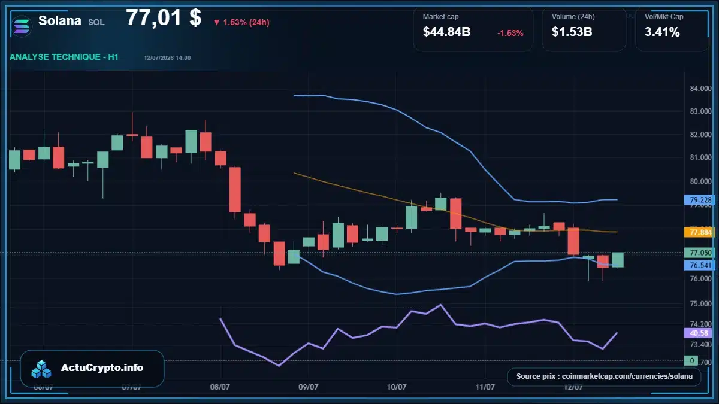This screenshot has height=404, width=719.
Task: Click the $1.53B volume value
Action: (x=572, y=32)
